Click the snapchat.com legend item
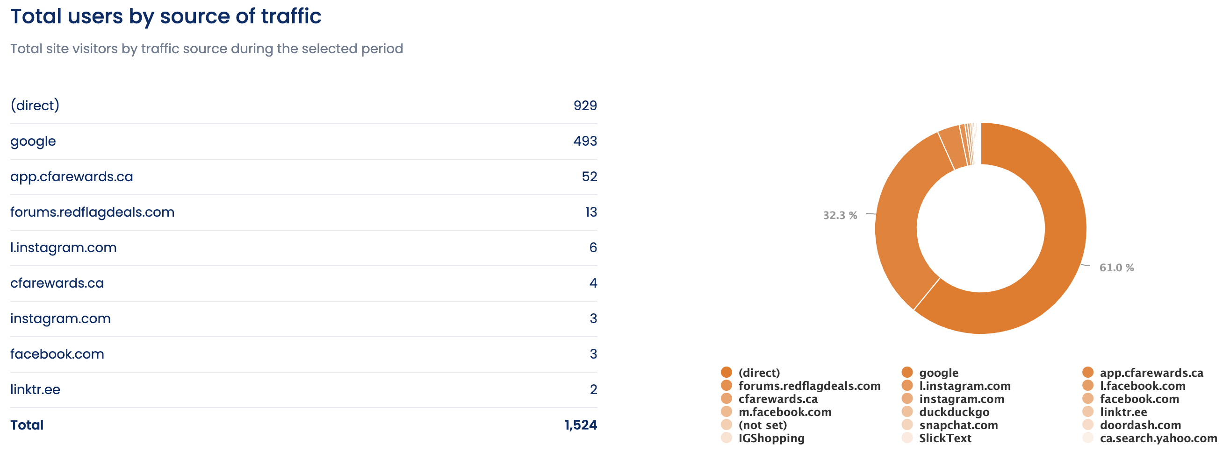The image size is (1223, 452). pos(958,425)
